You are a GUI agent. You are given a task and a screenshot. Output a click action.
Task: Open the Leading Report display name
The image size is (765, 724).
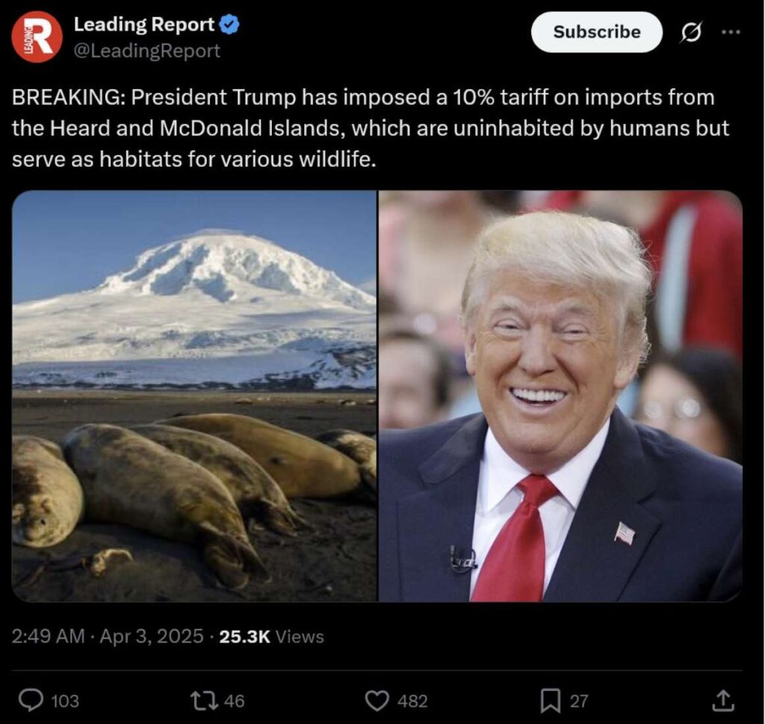[144, 25]
